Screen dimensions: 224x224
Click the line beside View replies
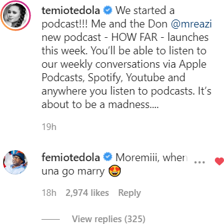point(51,219)
